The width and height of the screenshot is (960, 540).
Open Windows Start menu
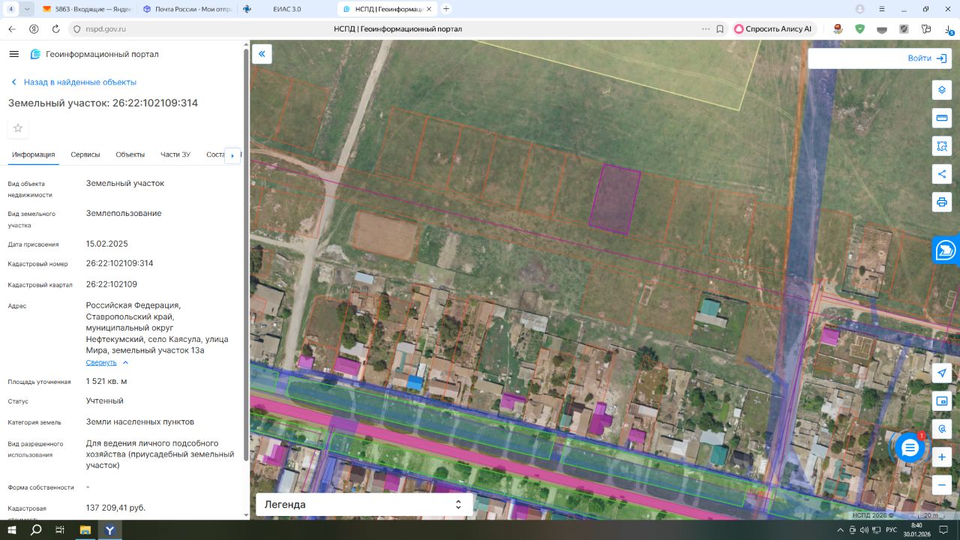pos(11,530)
